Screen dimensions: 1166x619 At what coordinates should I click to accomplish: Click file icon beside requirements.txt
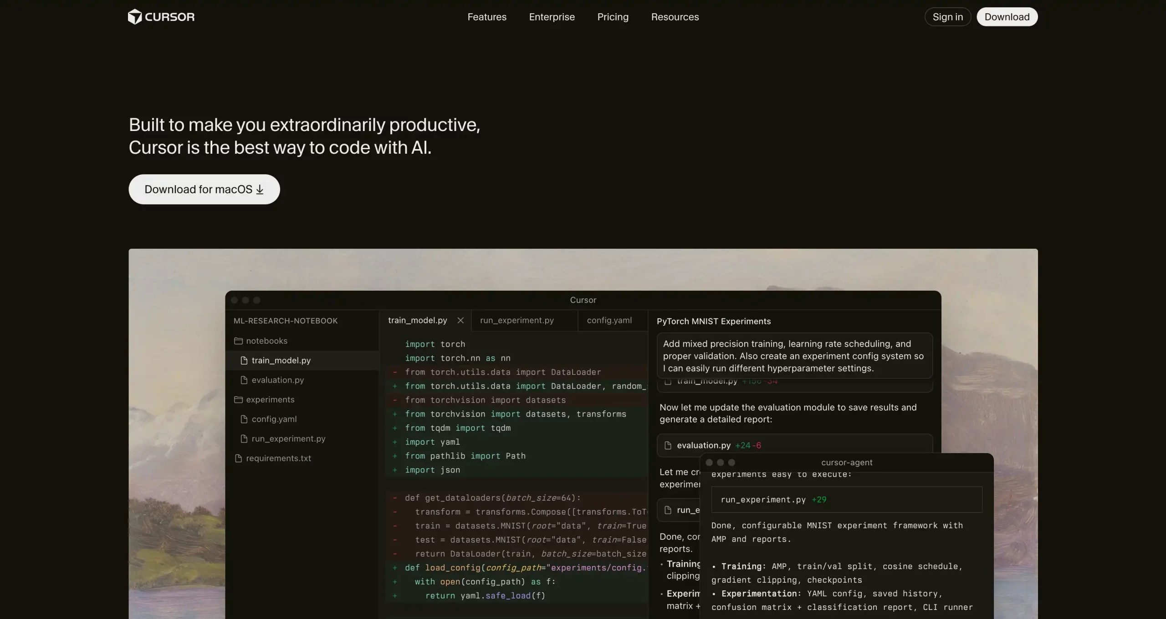(x=238, y=458)
